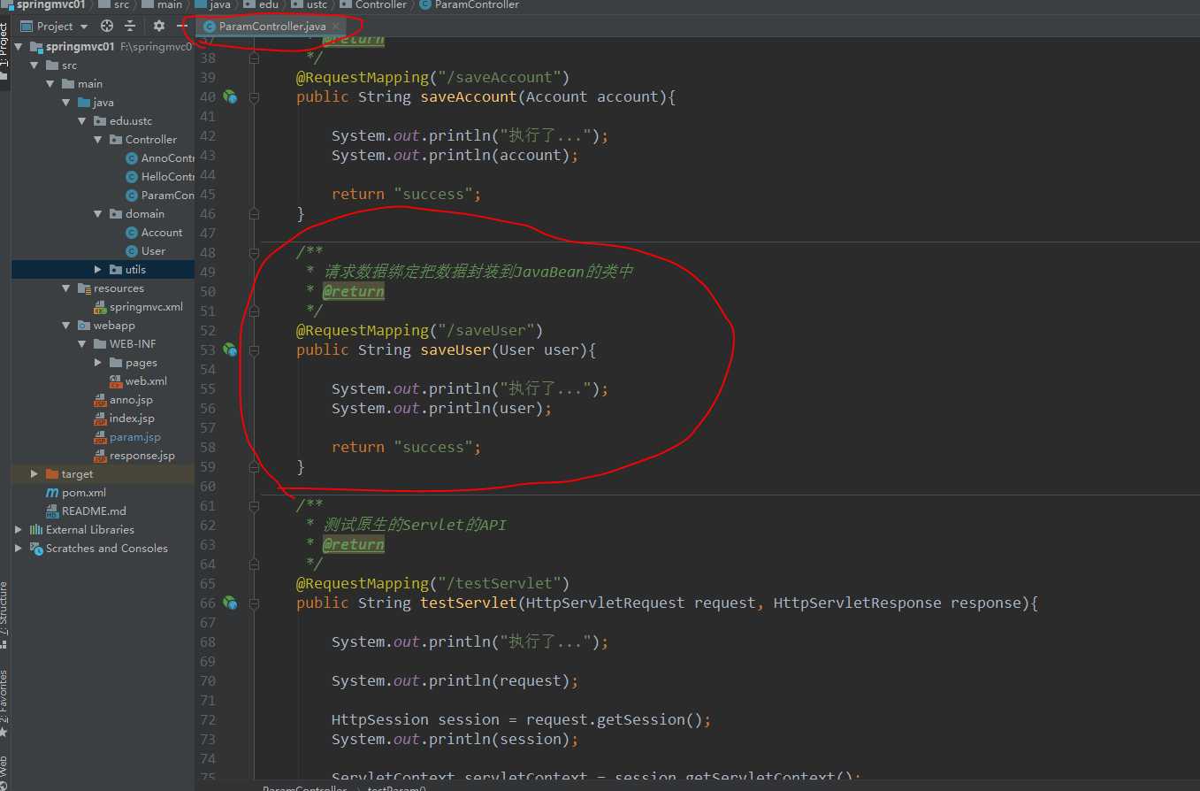Expand the pages folder arrow
Viewport: 1200px width, 791px height.
pyautogui.click(x=97, y=363)
